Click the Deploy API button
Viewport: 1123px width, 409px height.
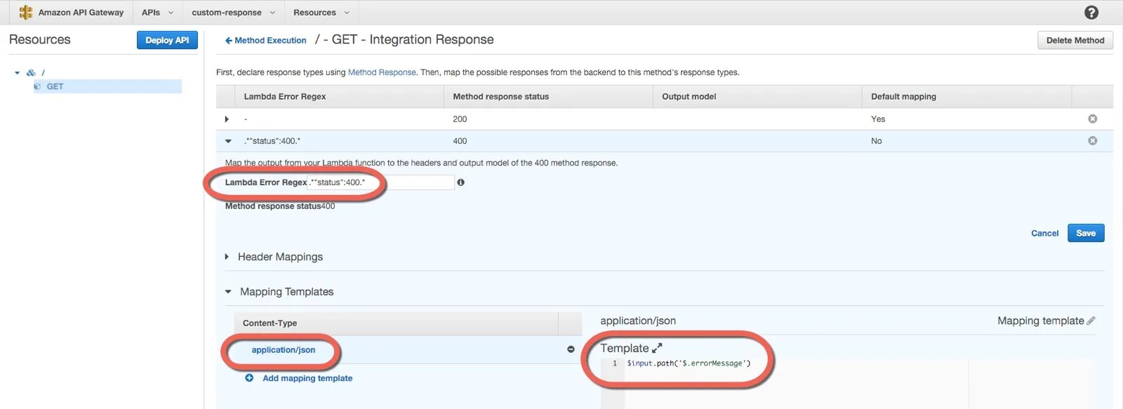pos(167,41)
